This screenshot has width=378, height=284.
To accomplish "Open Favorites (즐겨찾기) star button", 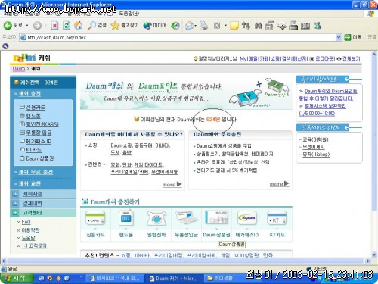I will [125, 25].
